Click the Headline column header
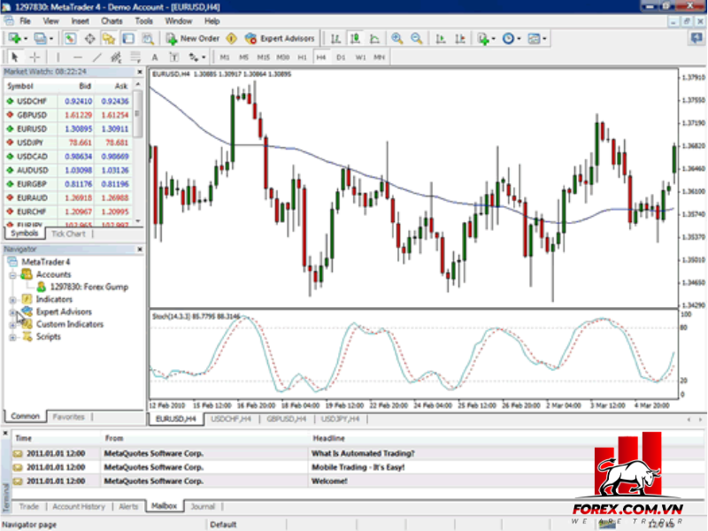 click(x=328, y=438)
